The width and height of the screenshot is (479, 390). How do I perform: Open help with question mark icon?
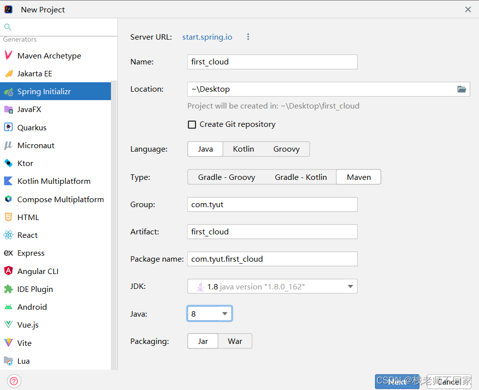pos(14,381)
